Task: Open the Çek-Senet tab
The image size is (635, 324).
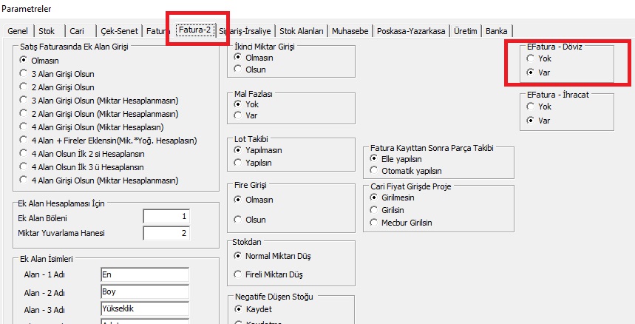Action: point(118,31)
